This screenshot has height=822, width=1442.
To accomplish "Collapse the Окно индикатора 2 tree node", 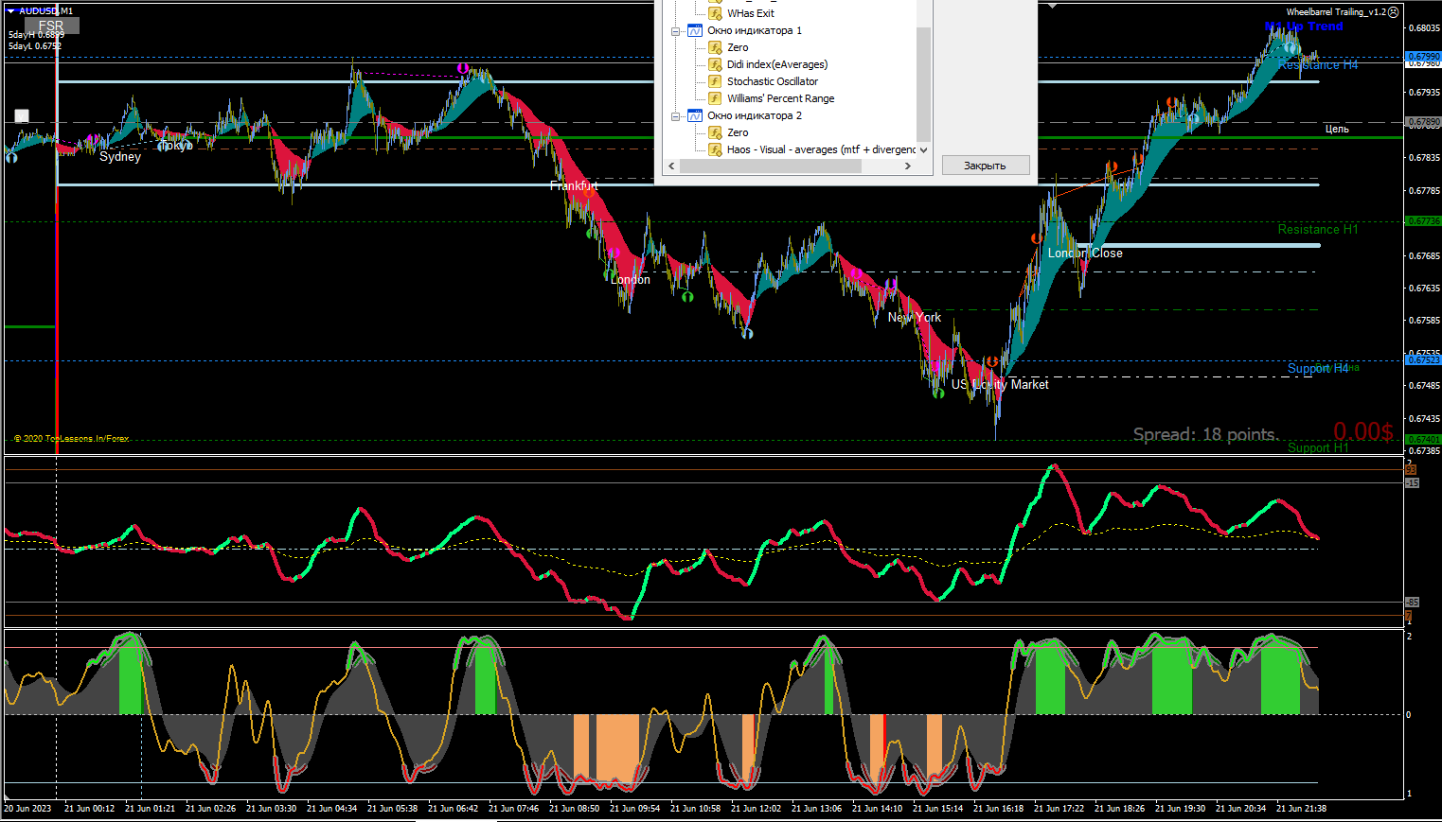I will [x=676, y=115].
